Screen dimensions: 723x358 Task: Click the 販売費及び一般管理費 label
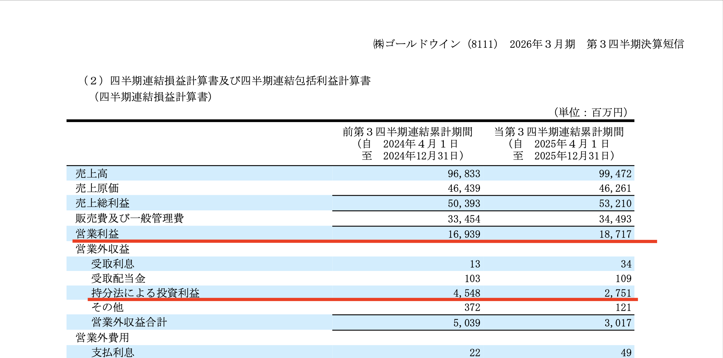[x=129, y=218]
